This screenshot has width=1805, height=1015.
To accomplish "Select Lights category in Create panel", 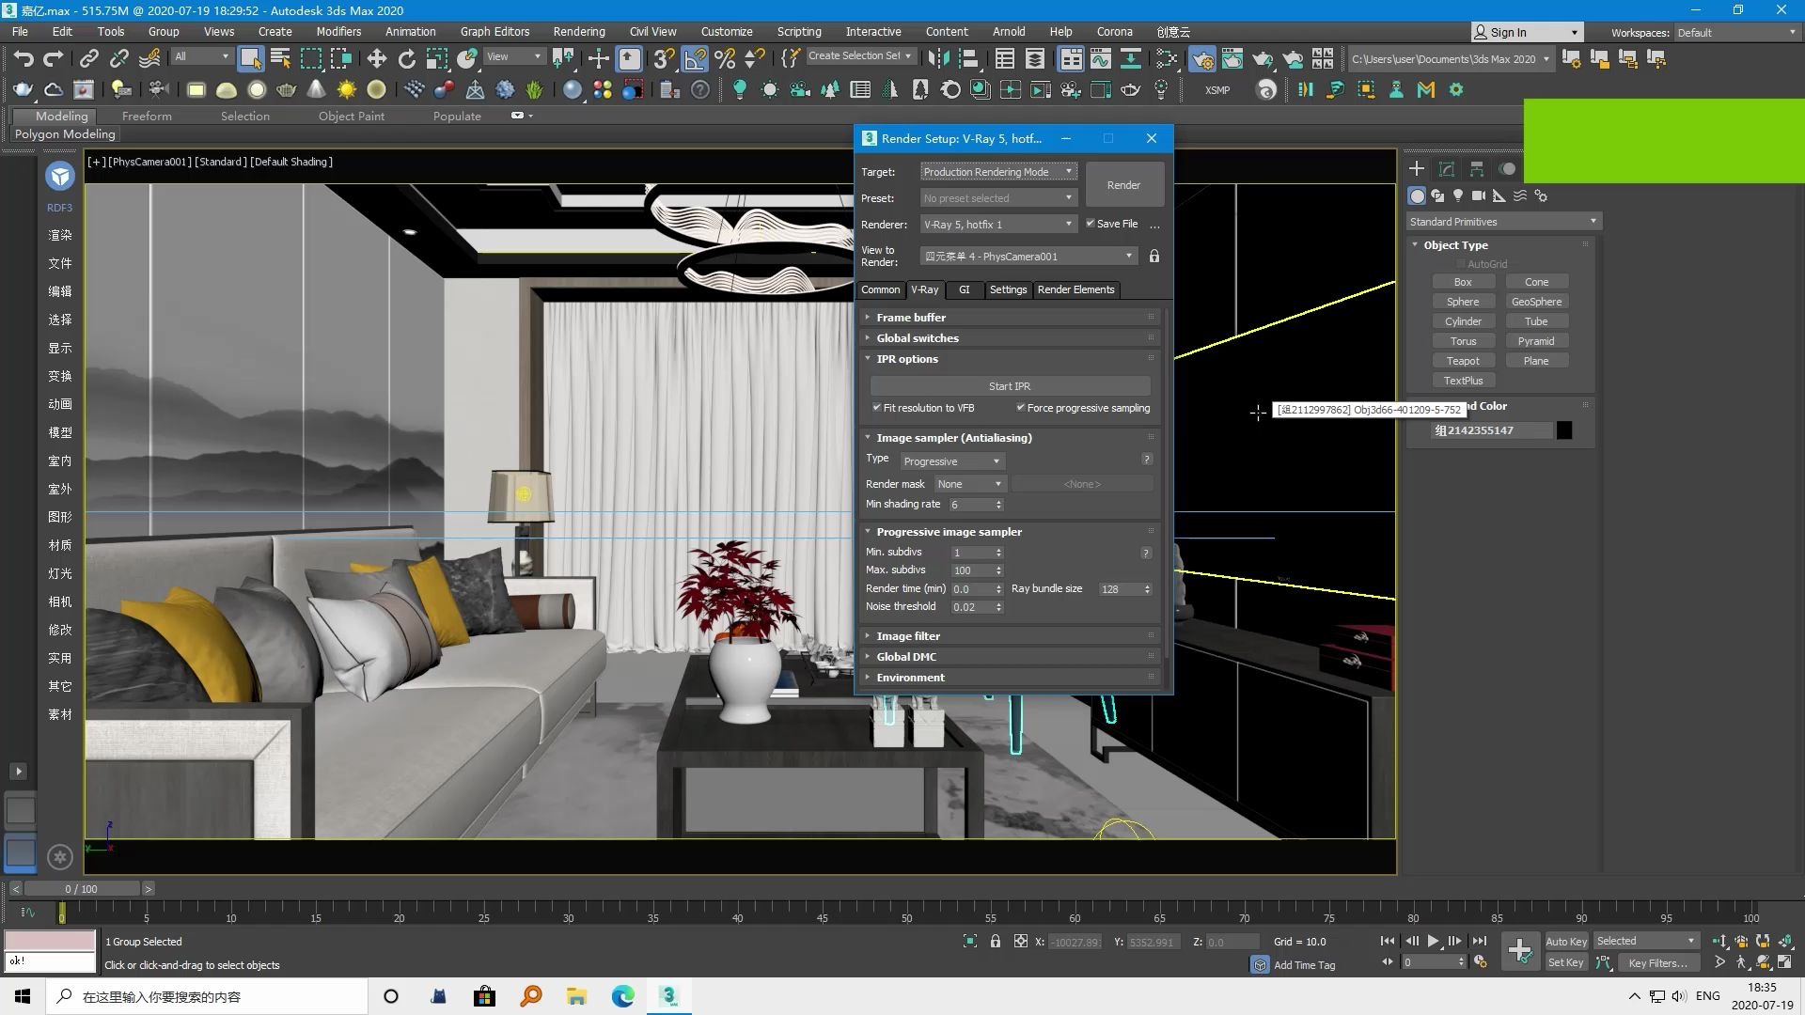I will (x=1458, y=195).
